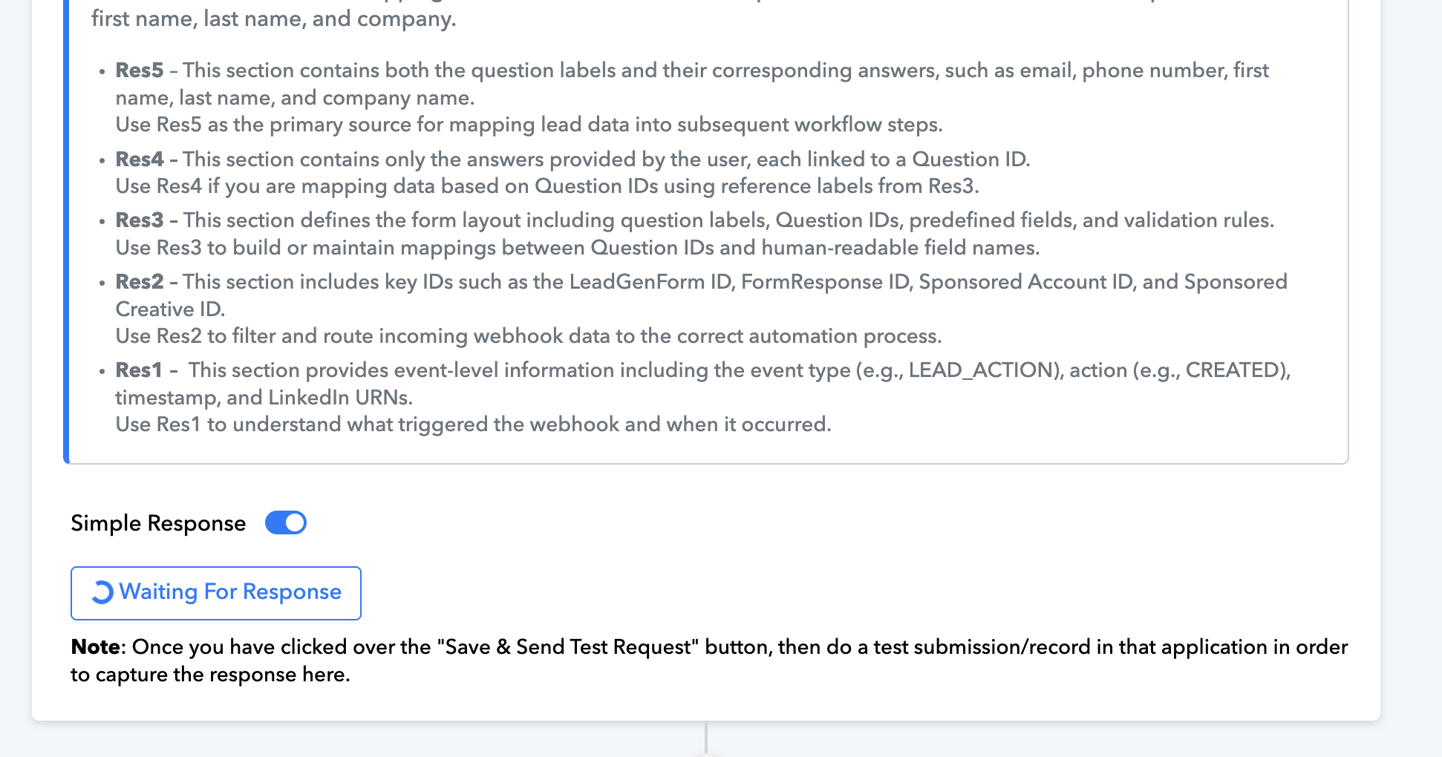Click the workflow connector line below card
1442x757 pixels.
click(706, 738)
